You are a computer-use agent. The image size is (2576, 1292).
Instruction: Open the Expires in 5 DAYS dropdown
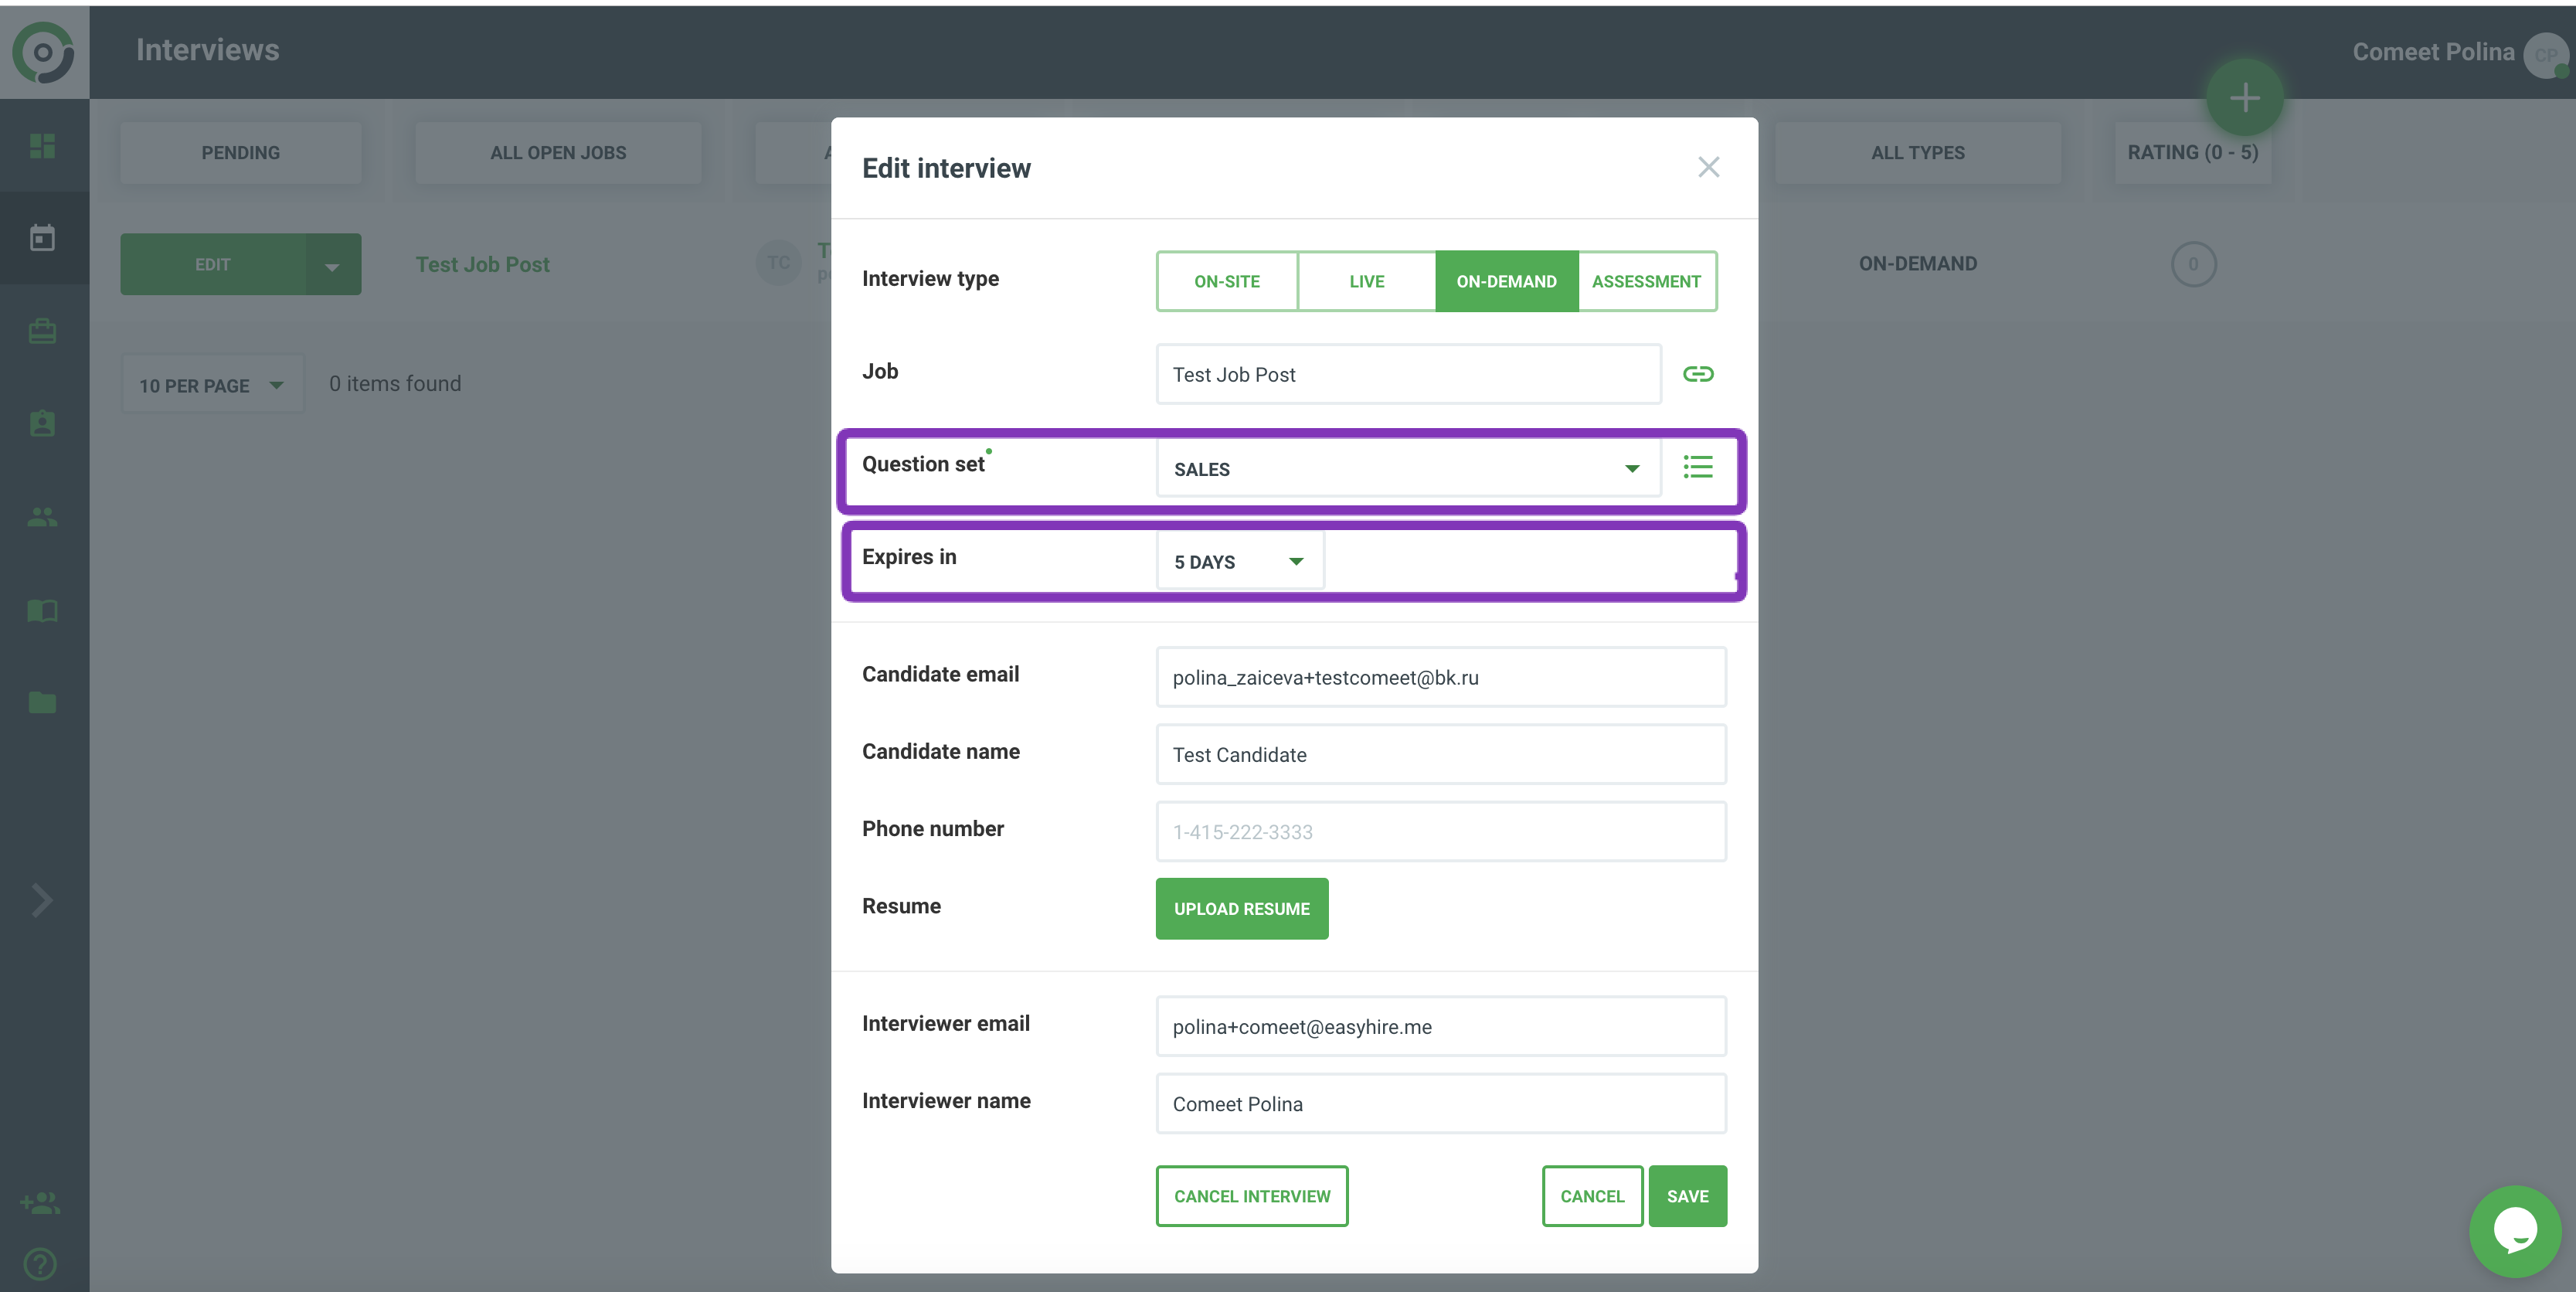[1239, 562]
